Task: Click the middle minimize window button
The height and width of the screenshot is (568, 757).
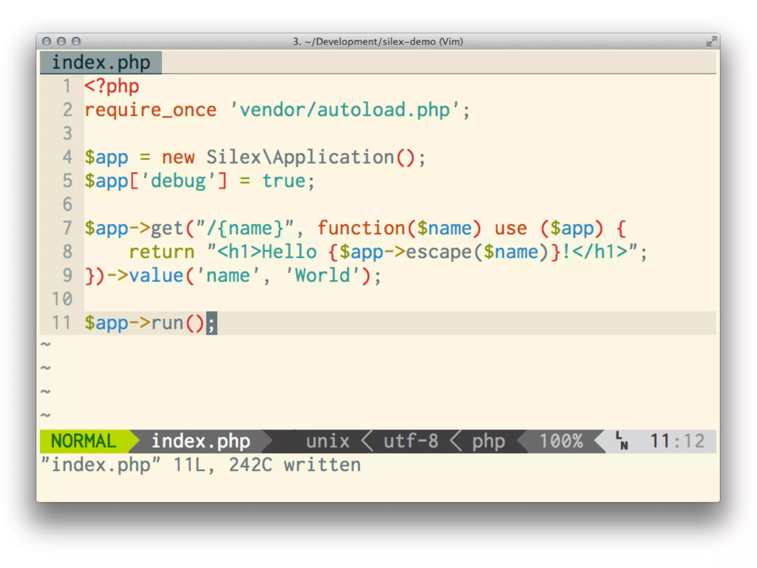Action: 61,41
